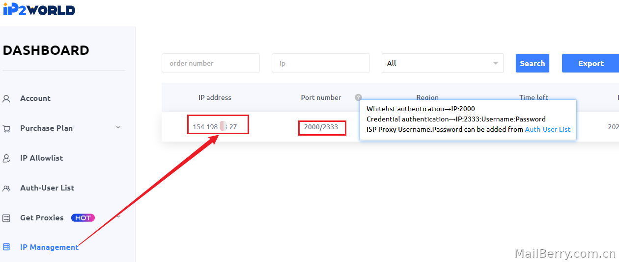Go to IP Allowlist
619x262 pixels.
click(x=41, y=158)
